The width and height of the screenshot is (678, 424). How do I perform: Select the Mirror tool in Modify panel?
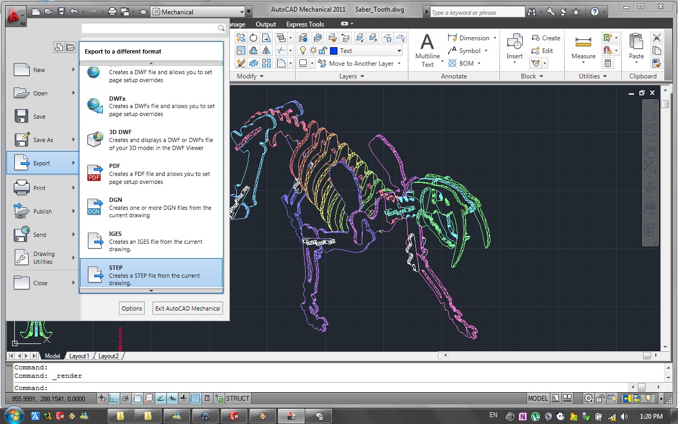coord(266,50)
